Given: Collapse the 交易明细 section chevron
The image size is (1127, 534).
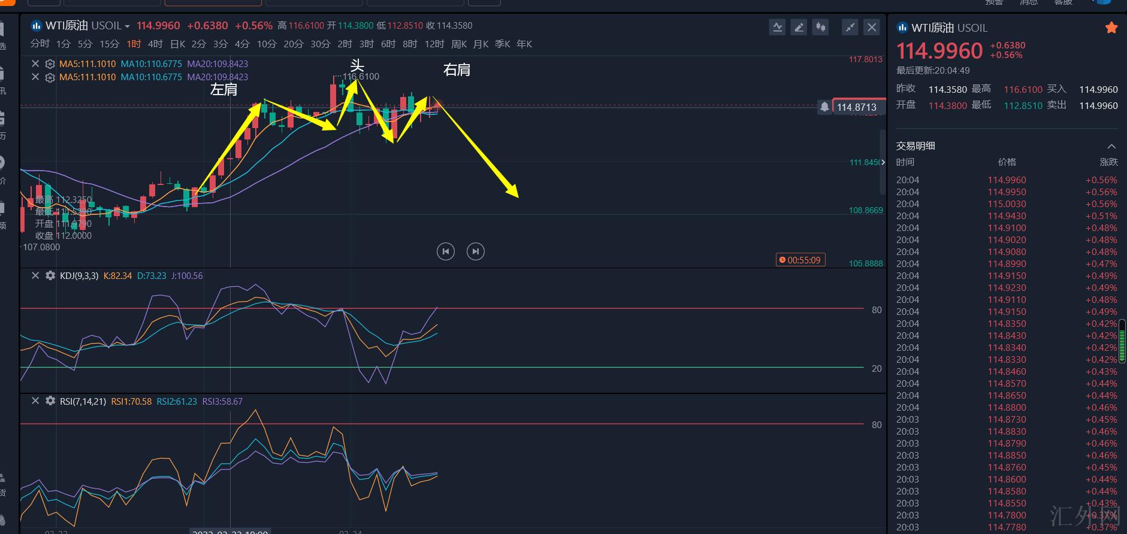Looking at the screenshot, I should [x=1111, y=146].
